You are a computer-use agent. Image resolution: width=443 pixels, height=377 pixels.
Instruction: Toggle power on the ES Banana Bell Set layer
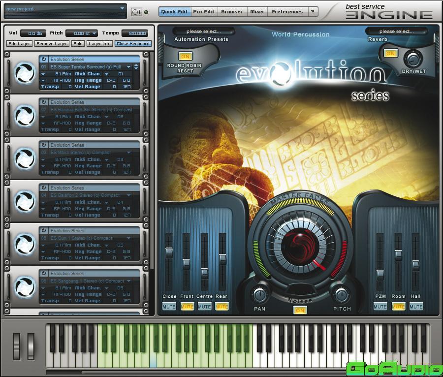(x=44, y=102)
